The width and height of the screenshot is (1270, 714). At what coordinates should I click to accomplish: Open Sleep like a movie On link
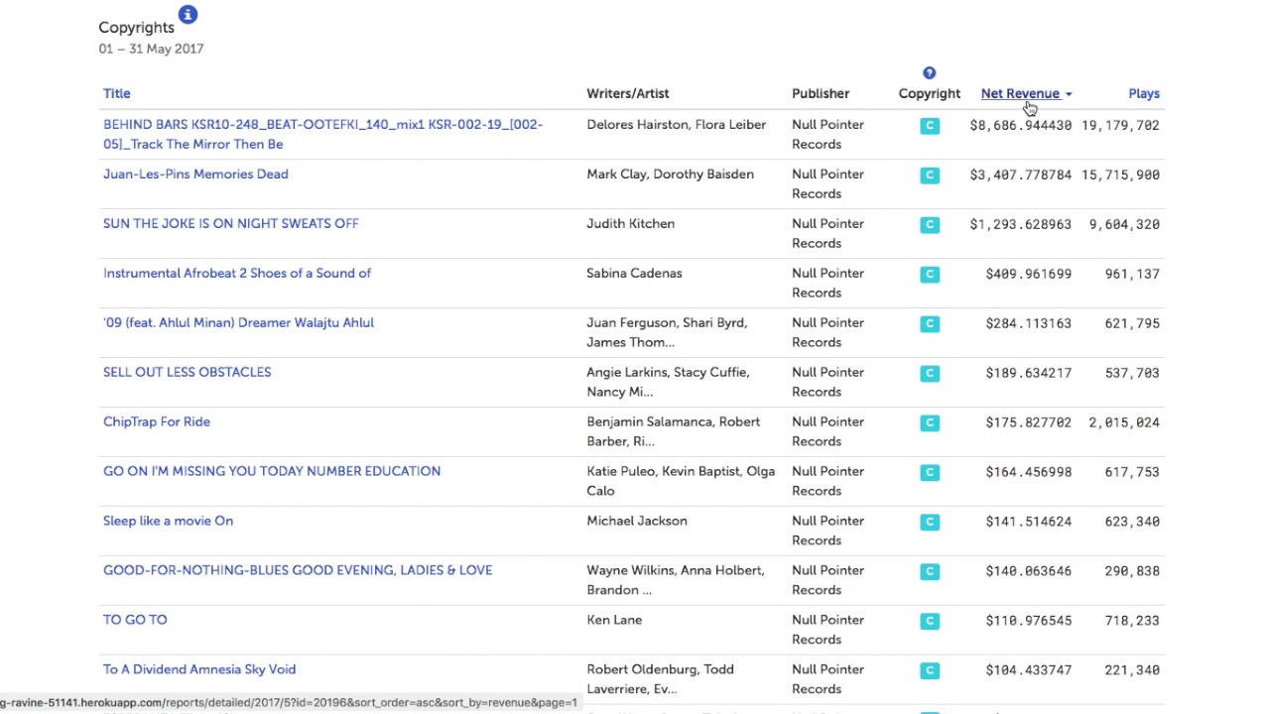tap(168, 521)
